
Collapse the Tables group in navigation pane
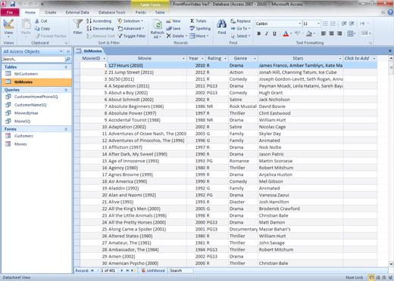click(66, 67)
